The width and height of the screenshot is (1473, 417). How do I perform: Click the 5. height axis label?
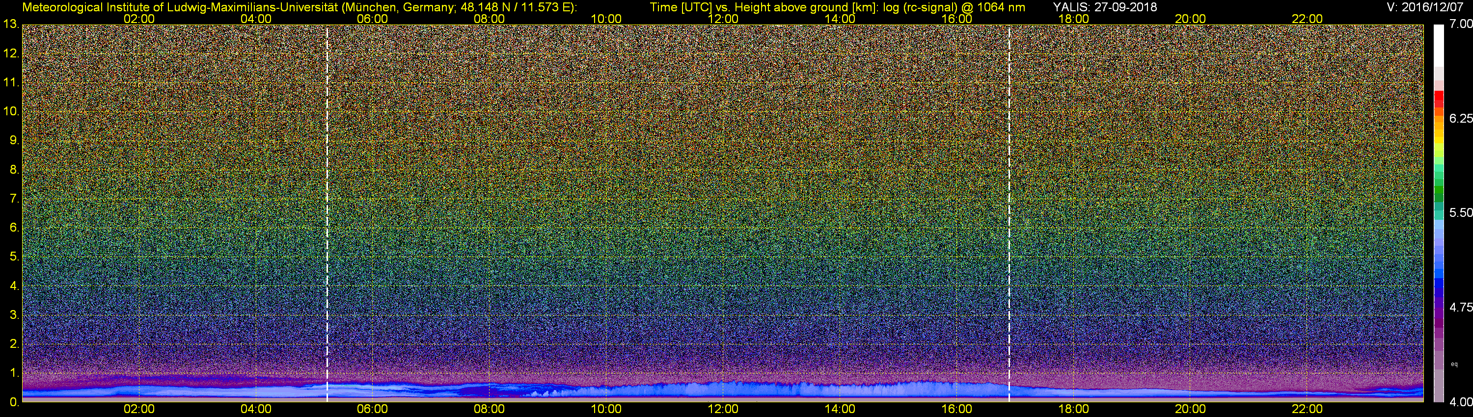pyautogui.click(x=14, y=257)
